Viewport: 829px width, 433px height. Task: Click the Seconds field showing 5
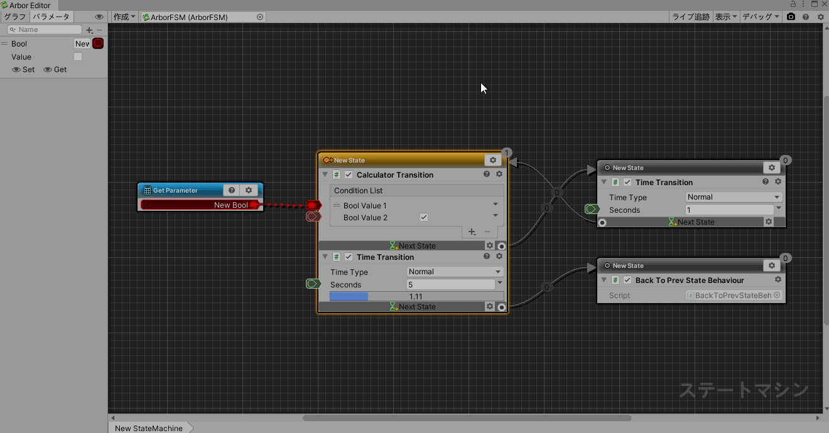(450, 285)
